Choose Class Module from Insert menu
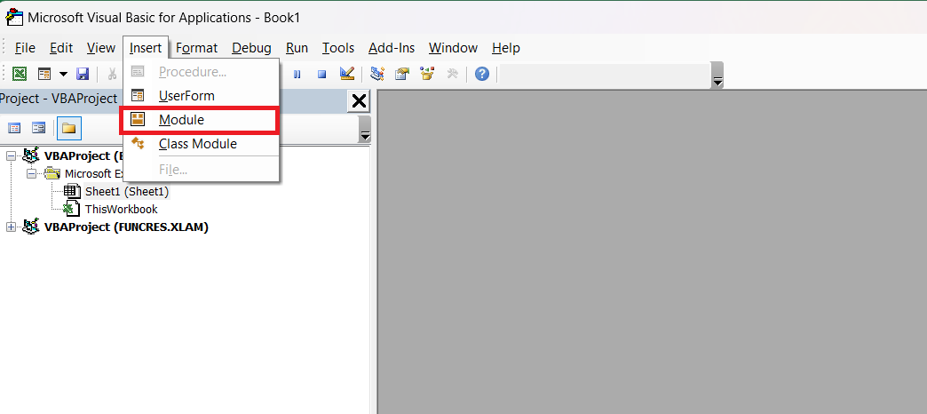927x414 pixels. tap(201, 144)
